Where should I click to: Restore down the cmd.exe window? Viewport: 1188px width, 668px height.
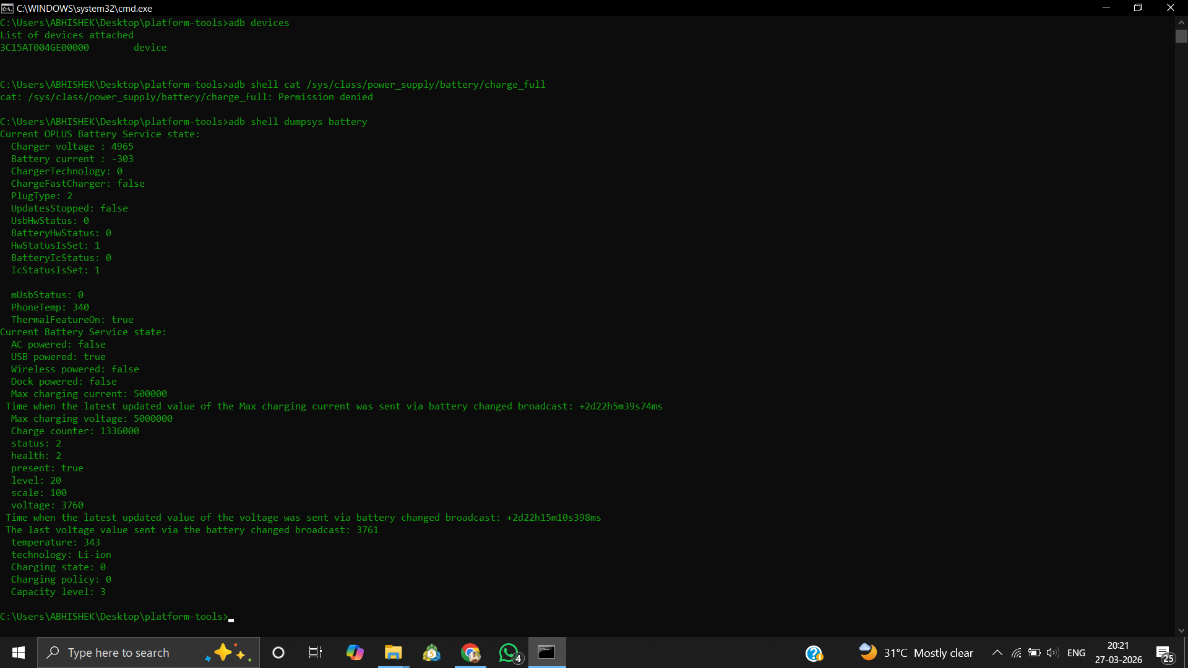1137,8
